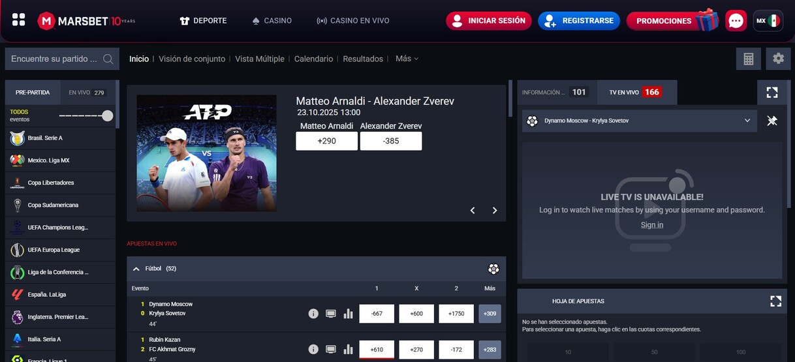Open the Casino menu
Image resolution: width=795 pixels, height=362 pixels.
tap(272, 21)
